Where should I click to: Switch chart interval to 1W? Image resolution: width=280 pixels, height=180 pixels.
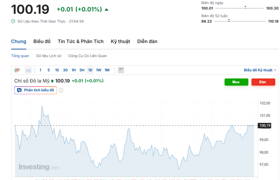pyautogui.click(x=99, y=70)
